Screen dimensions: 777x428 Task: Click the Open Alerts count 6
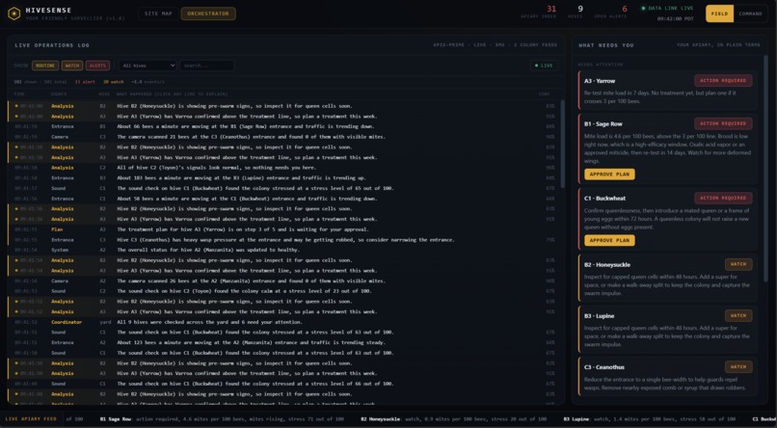[625, 9]
